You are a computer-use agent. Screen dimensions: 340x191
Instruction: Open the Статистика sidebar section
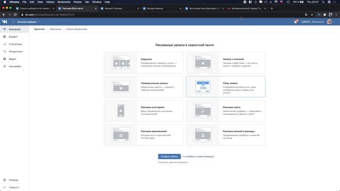click(x=14, y=44)
